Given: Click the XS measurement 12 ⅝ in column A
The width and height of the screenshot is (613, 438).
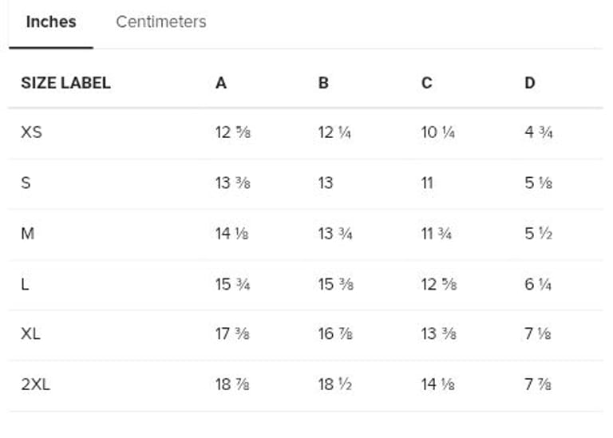Looking at the screenshot, I should 232,132.
